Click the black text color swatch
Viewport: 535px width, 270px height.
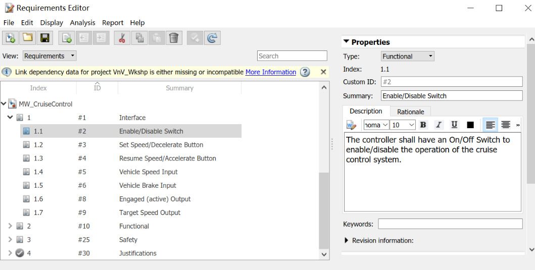tap(470, 125)
